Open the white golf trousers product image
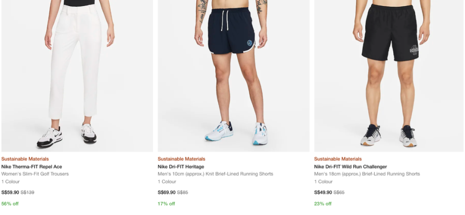 [77, 76]
